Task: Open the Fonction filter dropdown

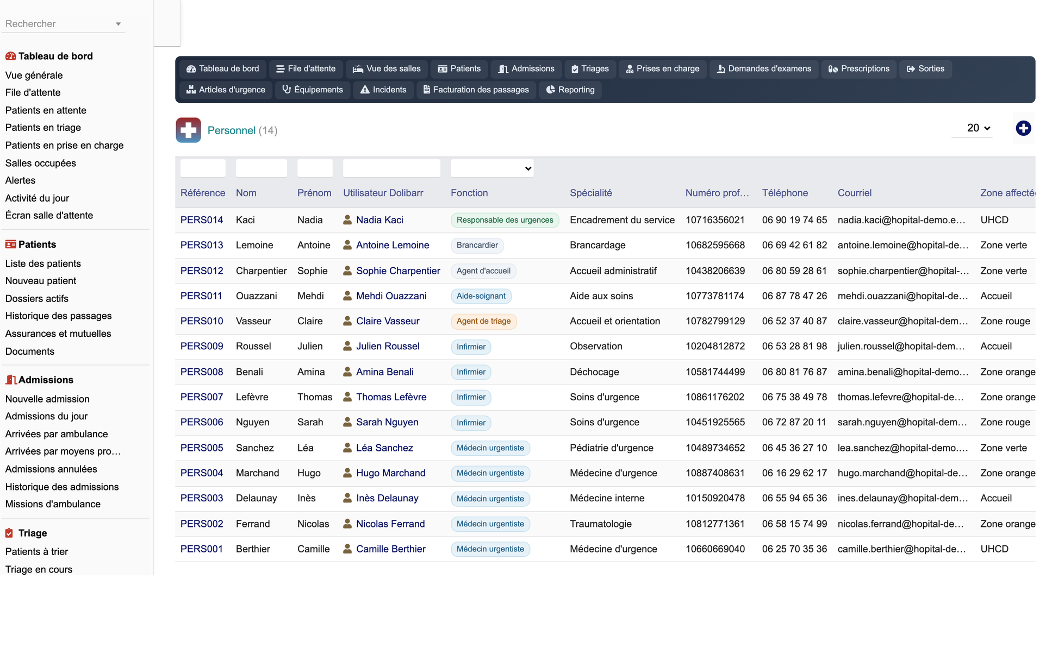Action: point(492,168)
